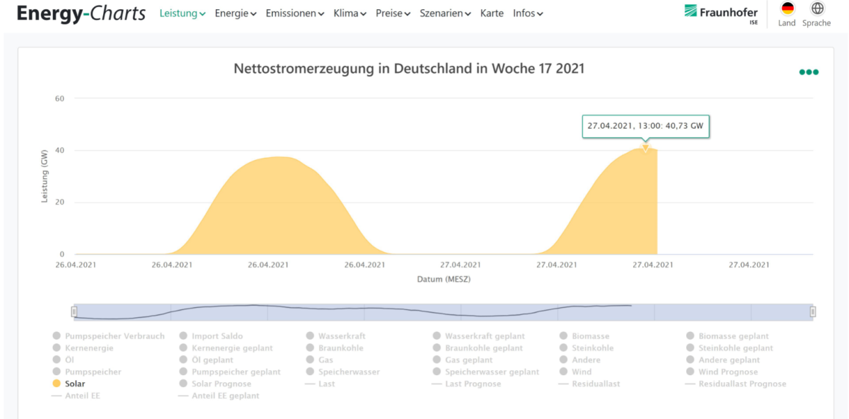Viewport: 849px width, 419px height.
Task: Enable the Last line series
Action: [326, 384]
